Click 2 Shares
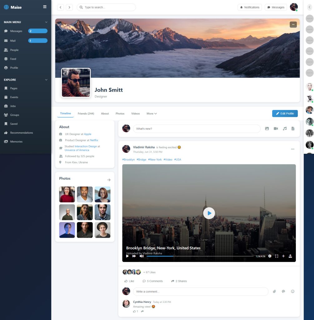Screen dimensions: 314x320 coord(179,281)
